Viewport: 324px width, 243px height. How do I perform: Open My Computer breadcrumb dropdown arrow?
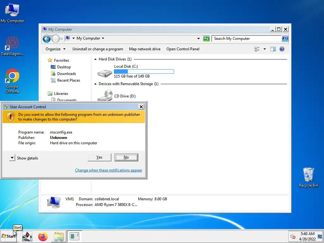pyautogui.click(x=103, y=38)
